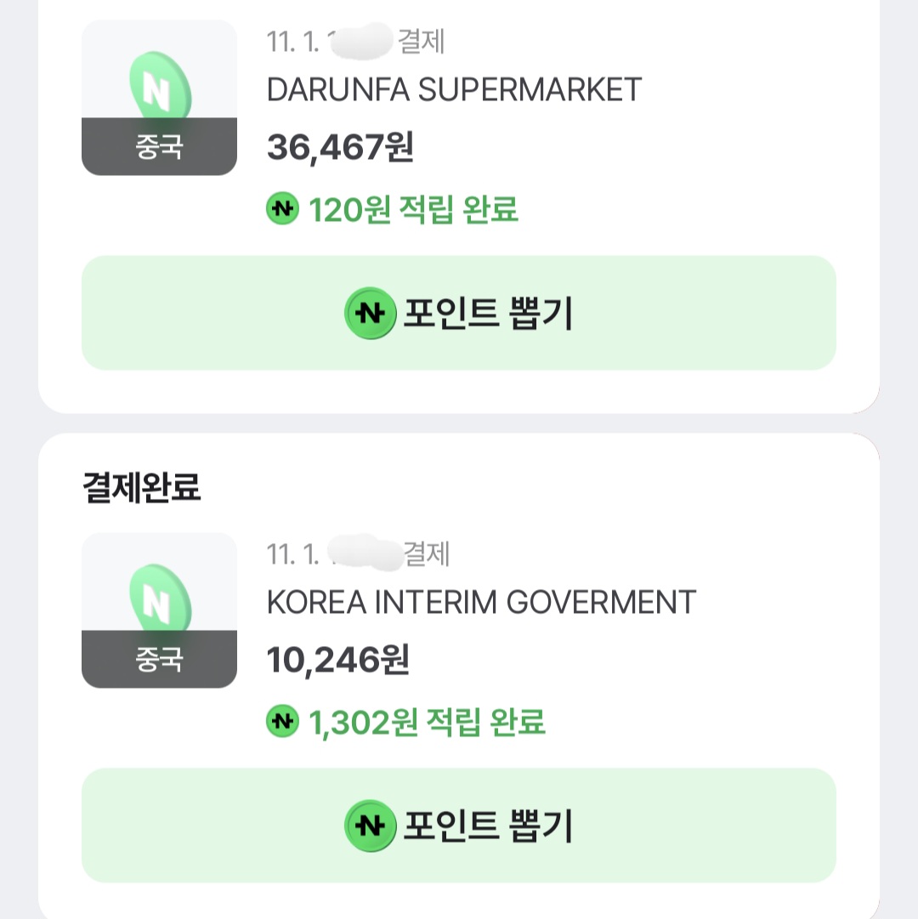Select the 10,246원 payment amount
The width and height of the screenshot is (918, 919).
click(x=338, y=660)
